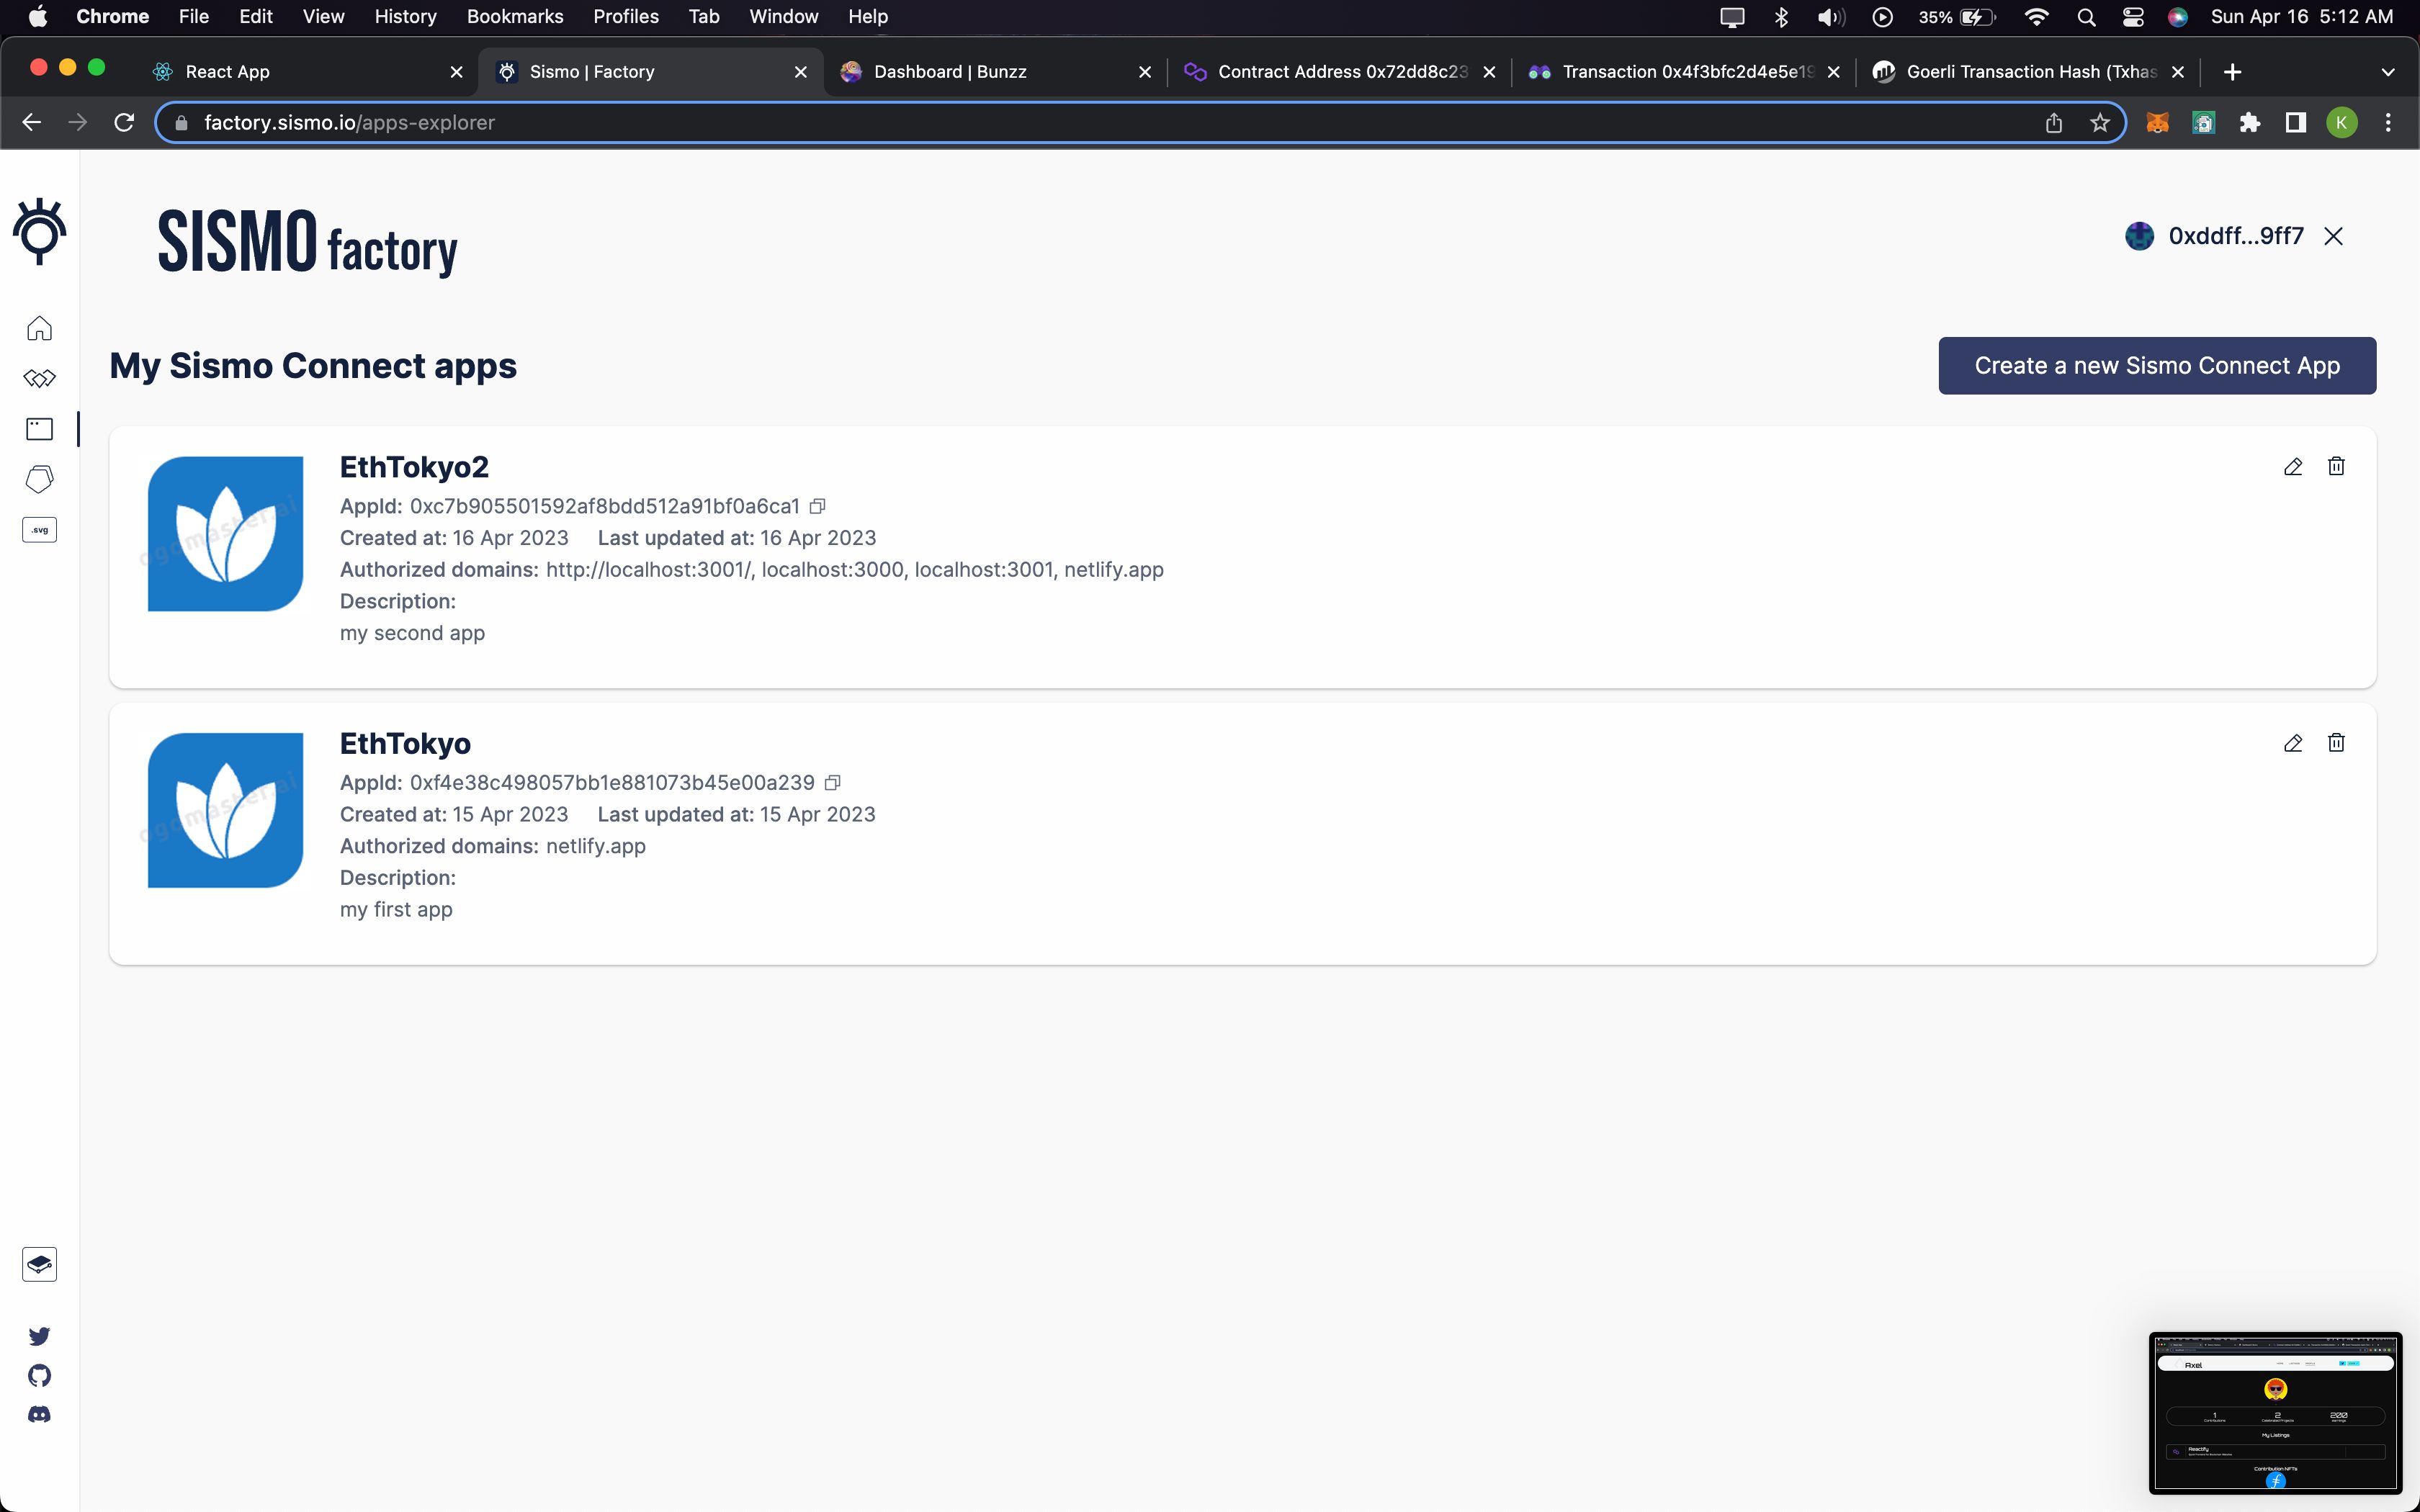
Task: Select the Factory tab in browser
Action: pyautogui.click(x=591, y=71)
